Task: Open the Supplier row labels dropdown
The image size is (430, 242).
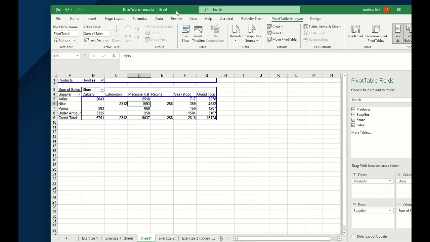Action: (x=79, y=94)
